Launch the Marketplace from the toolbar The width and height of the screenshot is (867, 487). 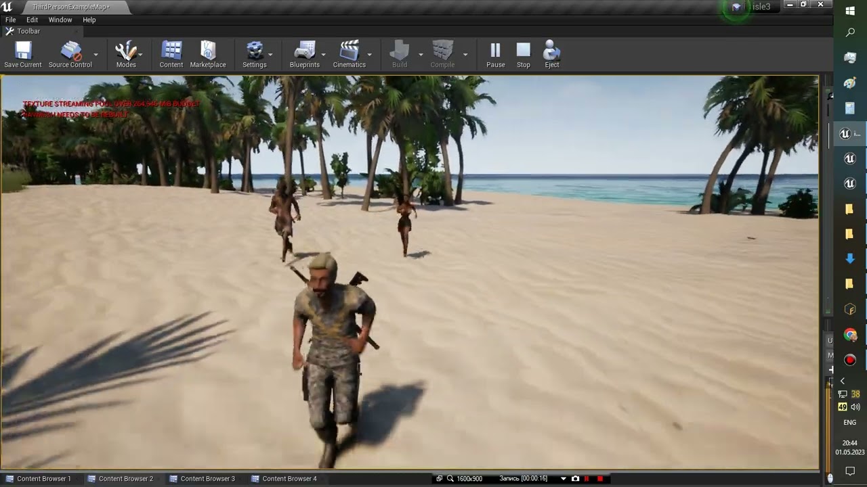pyautogui.click(x=208, y=54)
